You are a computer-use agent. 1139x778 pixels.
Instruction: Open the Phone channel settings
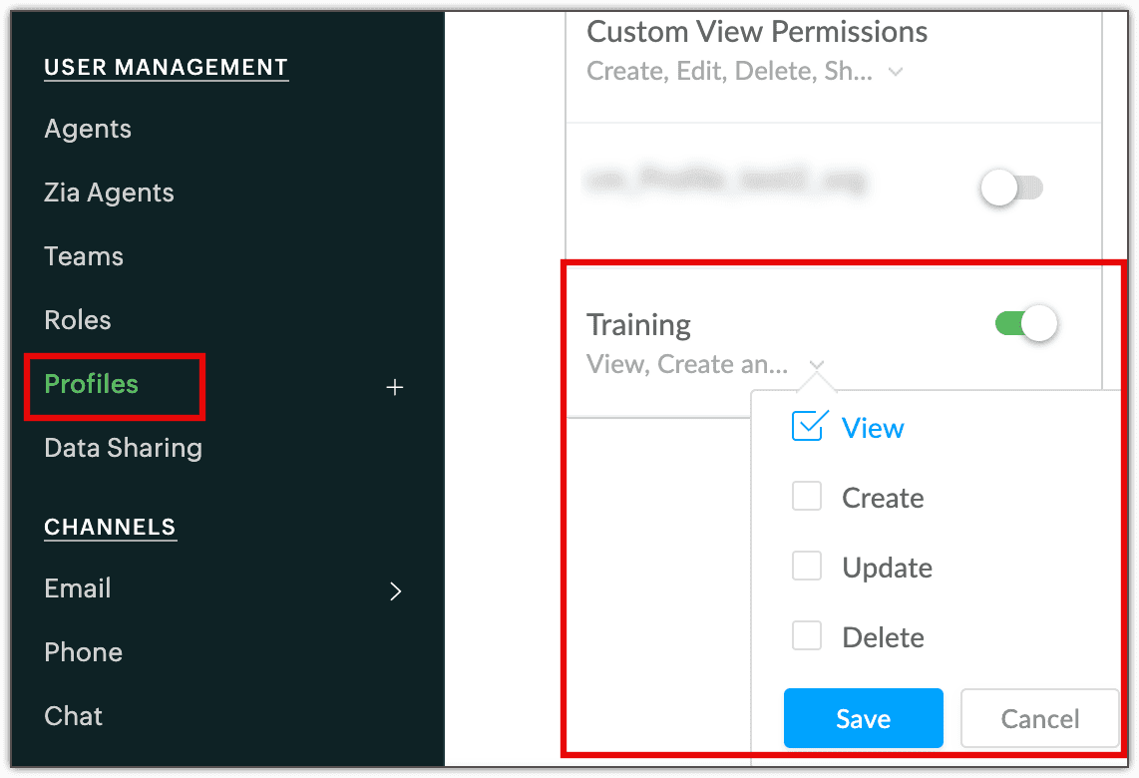tap(83, 652)
